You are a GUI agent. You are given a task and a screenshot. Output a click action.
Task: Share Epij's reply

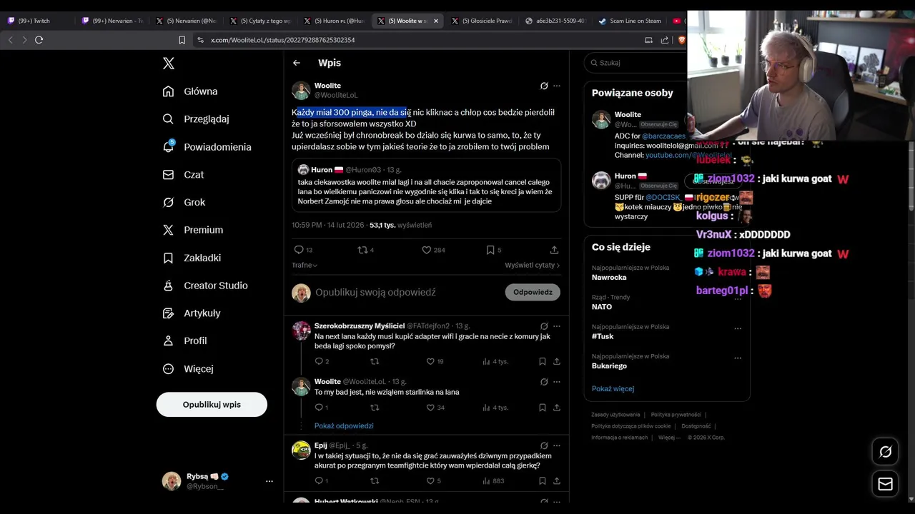[557, 481]
